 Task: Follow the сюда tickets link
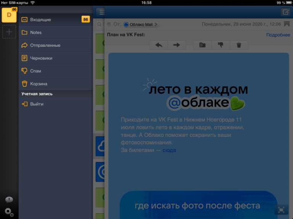(169, 150)
